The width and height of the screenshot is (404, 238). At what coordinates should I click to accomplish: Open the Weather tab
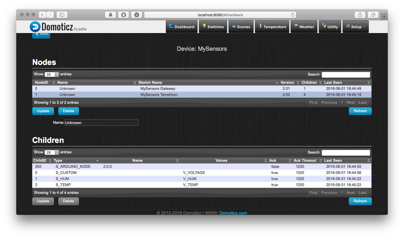pos(304,27)
